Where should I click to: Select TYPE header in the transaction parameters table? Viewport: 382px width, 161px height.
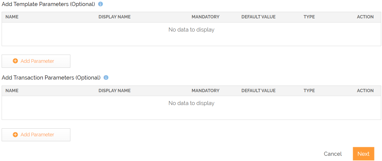[309, 91]
